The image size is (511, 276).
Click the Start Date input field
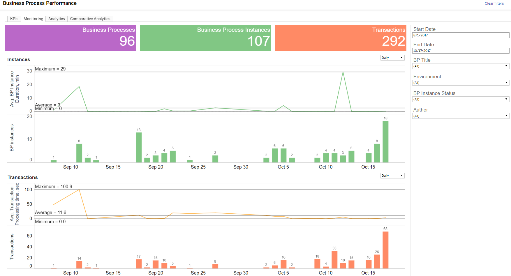pyautogui.click(x=461, y=35)
